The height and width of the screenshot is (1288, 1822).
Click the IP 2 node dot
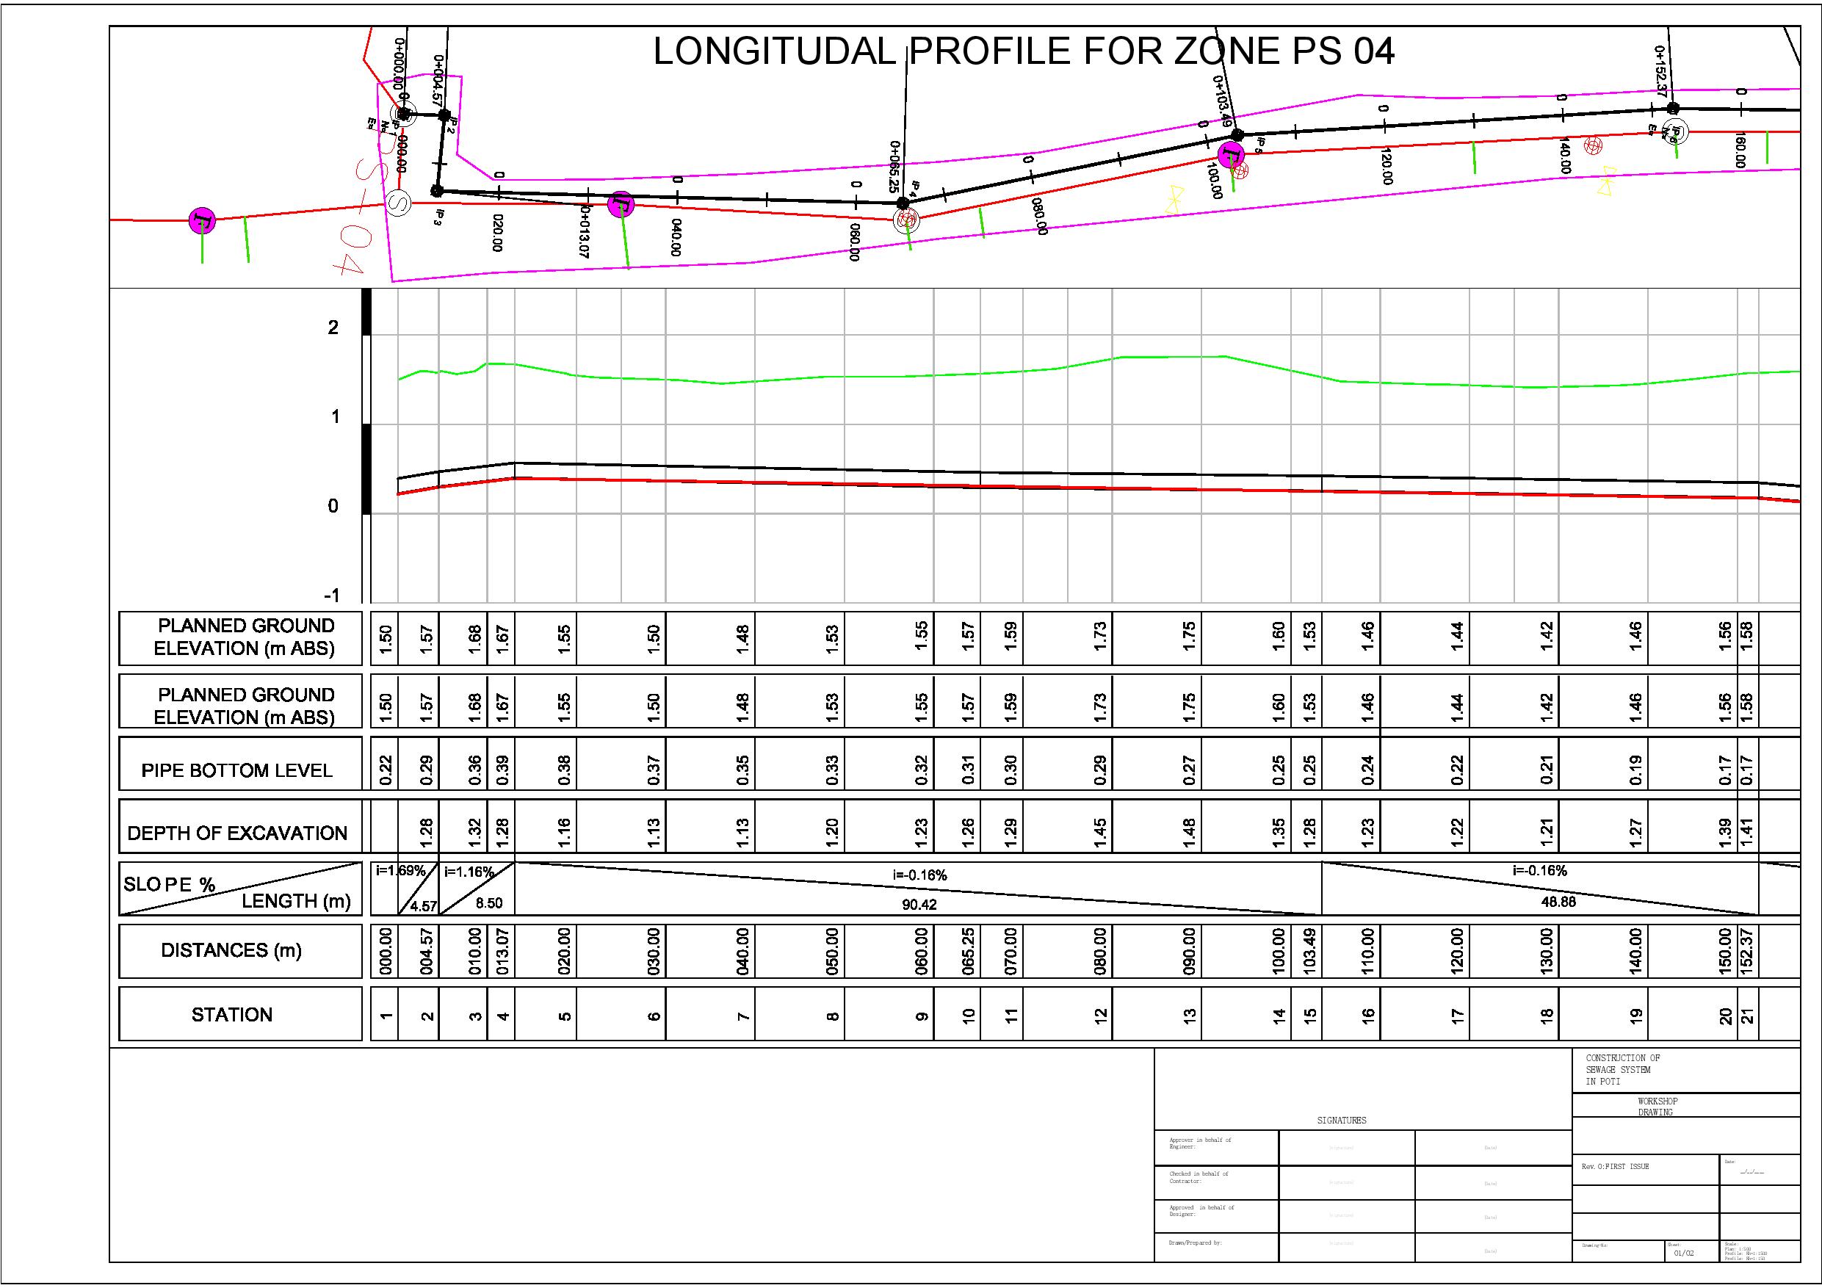click(444, 116)
